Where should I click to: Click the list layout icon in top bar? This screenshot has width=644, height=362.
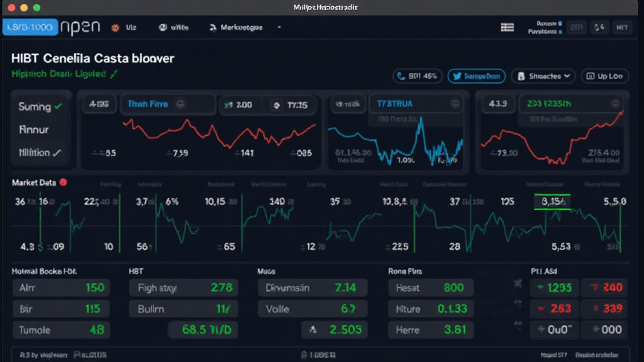507,27
